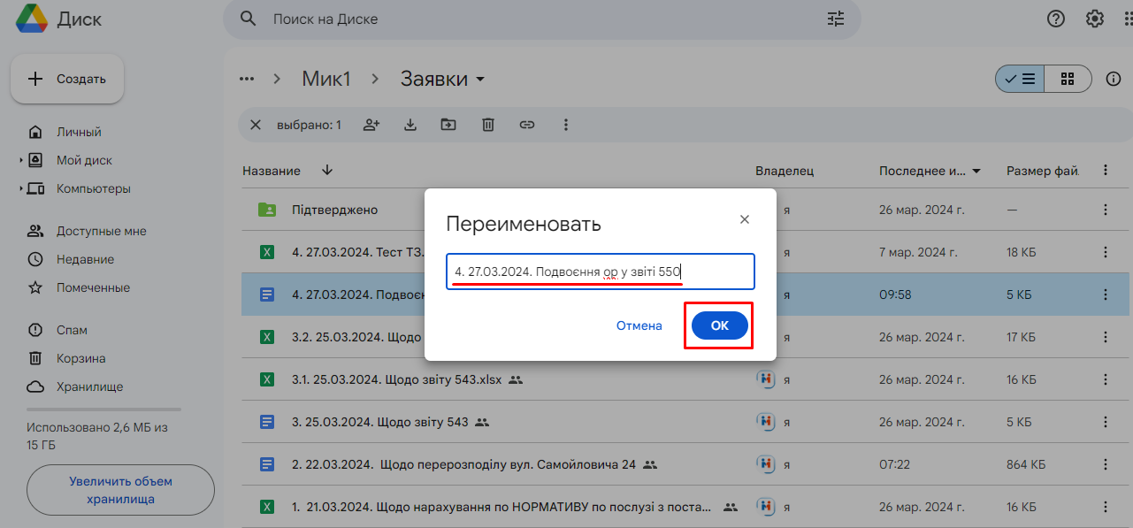
Task: Click the file name input field
Action: 600,272
